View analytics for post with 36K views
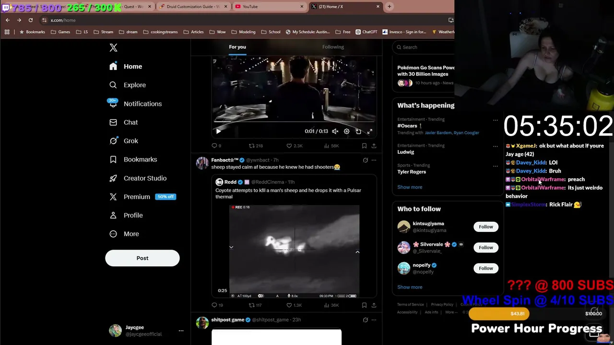 [331, 305]
